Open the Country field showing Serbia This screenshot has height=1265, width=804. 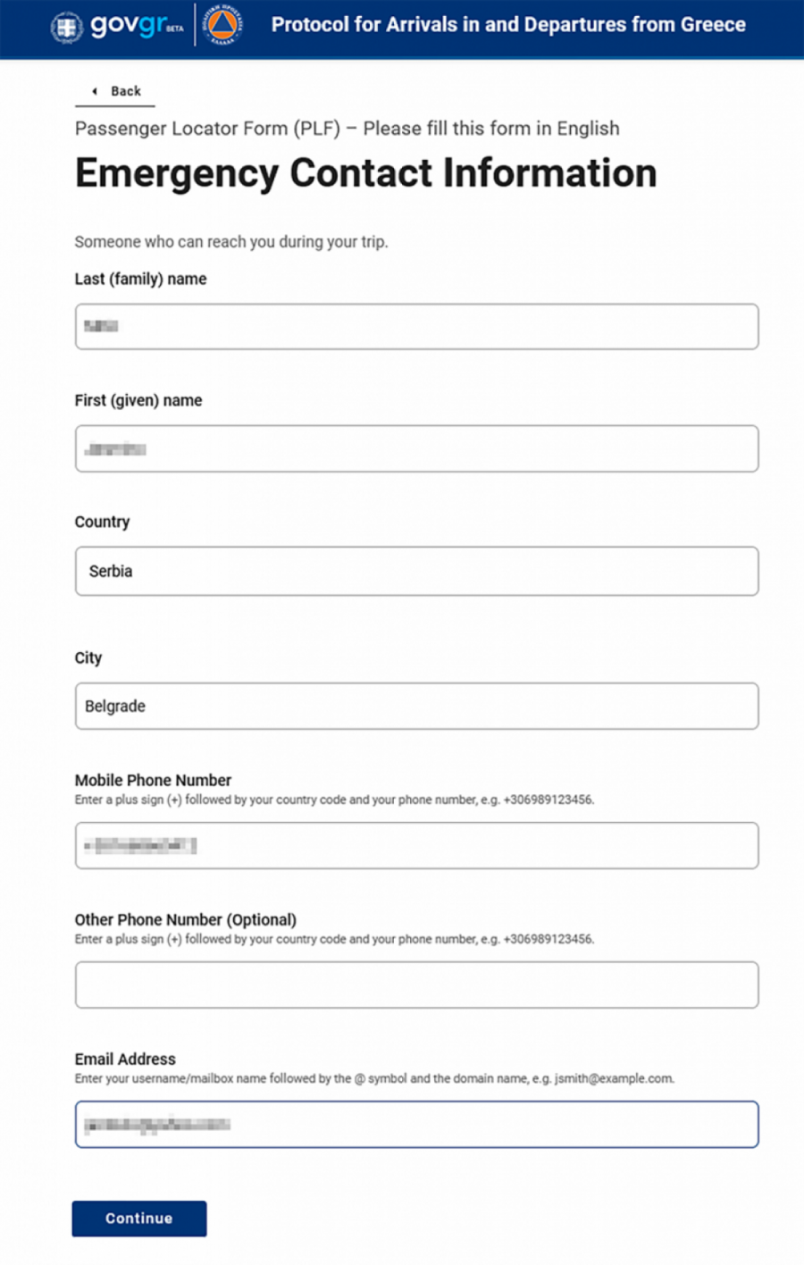click(416, 571)
